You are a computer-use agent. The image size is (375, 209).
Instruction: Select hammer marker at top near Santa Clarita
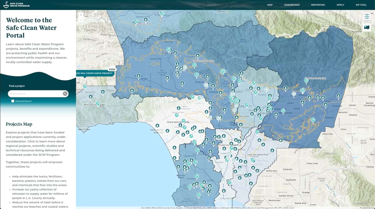(162, 13)
